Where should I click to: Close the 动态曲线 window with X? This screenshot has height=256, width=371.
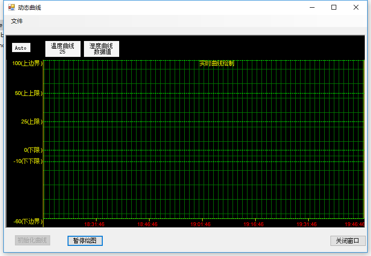(356, 8)
